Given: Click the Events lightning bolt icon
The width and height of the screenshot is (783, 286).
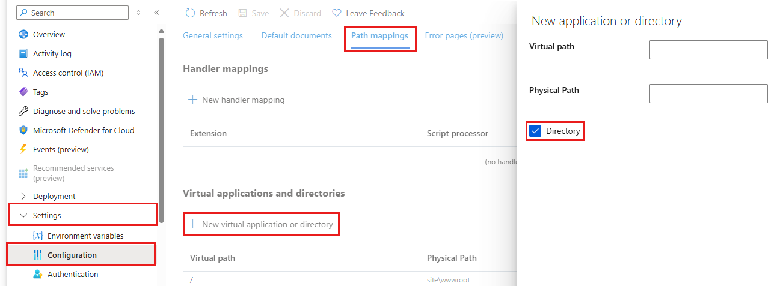Looking at the screenshot, I should pos(23,149).
